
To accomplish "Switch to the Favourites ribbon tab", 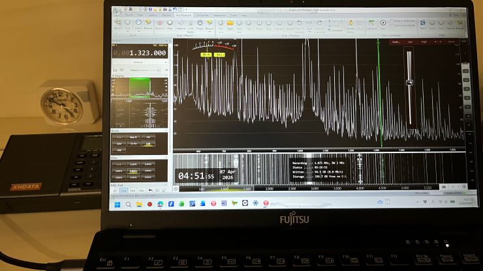I will pos(202,14).
